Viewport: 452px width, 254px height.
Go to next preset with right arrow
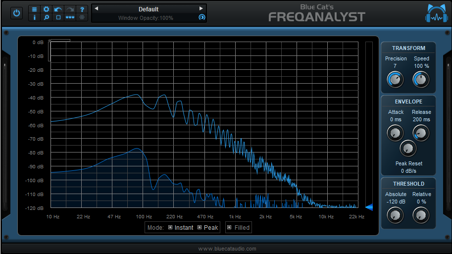(x=201, y=8)
